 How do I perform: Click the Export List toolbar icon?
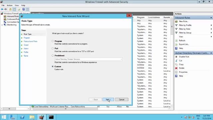tap(19, 9)
